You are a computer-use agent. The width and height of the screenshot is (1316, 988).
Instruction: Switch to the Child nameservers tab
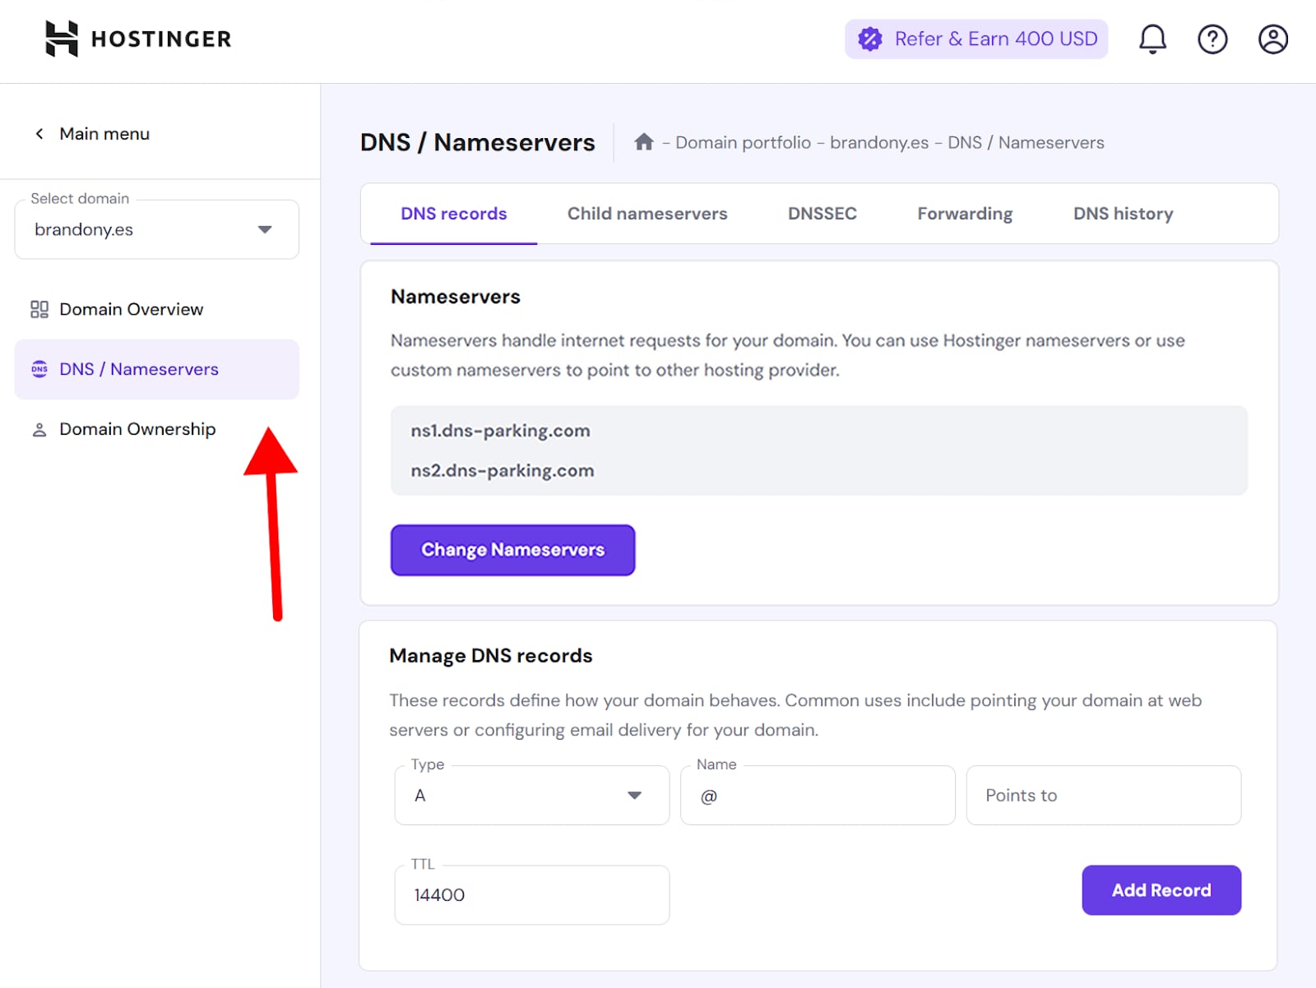646,214
